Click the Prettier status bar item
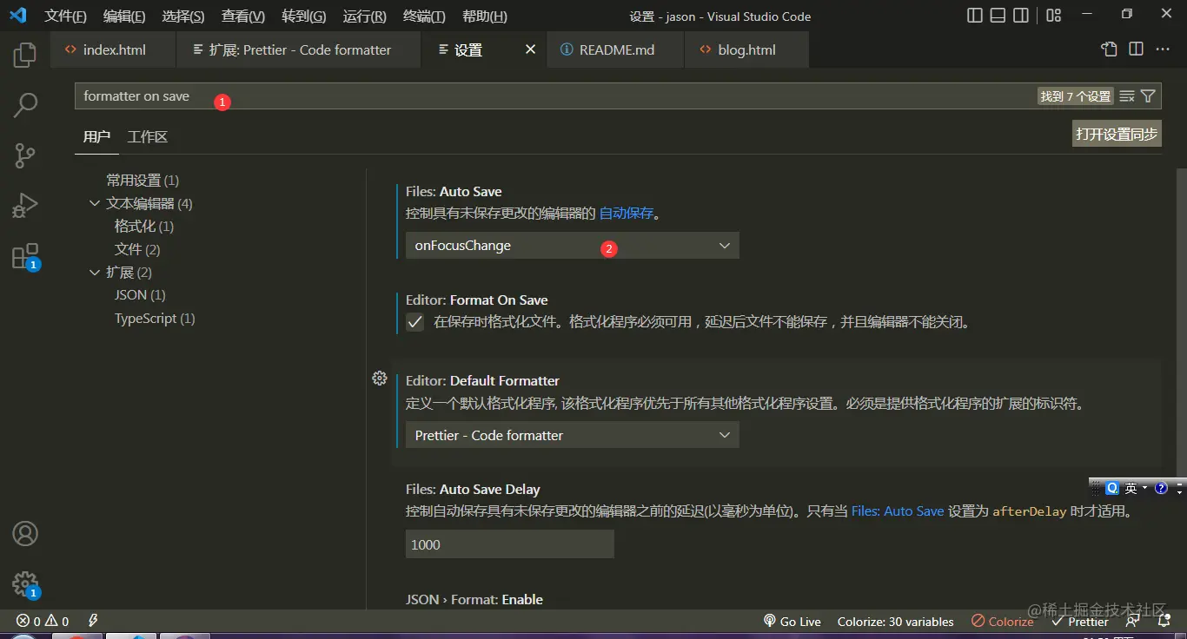Image resolution: width=1187 pixels, height=639 pixels. (1080, 621)
